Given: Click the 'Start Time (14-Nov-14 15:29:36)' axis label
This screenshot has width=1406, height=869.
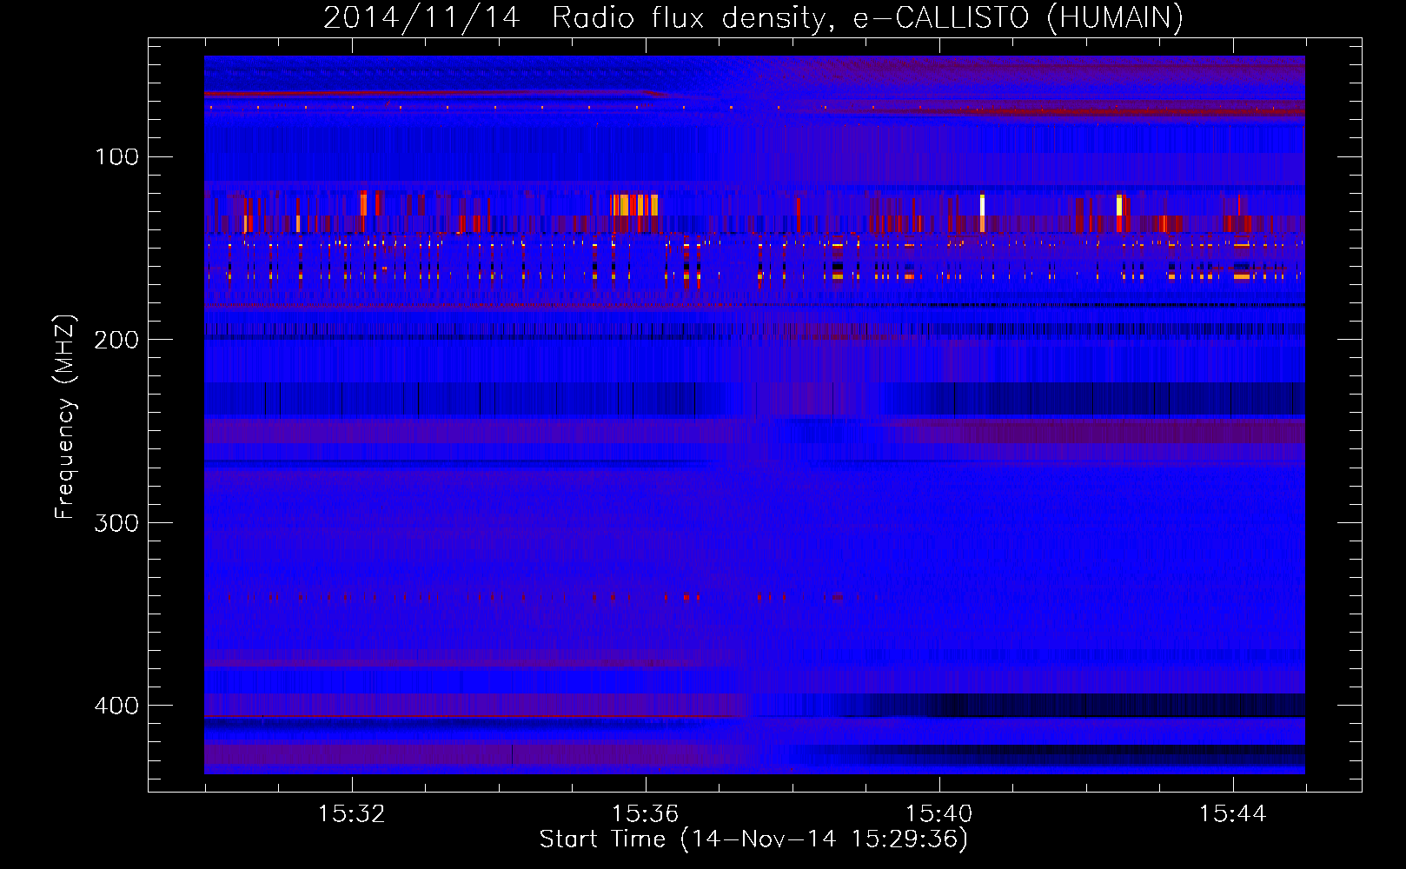Looking at the screenshot, I should coord(753,839).
